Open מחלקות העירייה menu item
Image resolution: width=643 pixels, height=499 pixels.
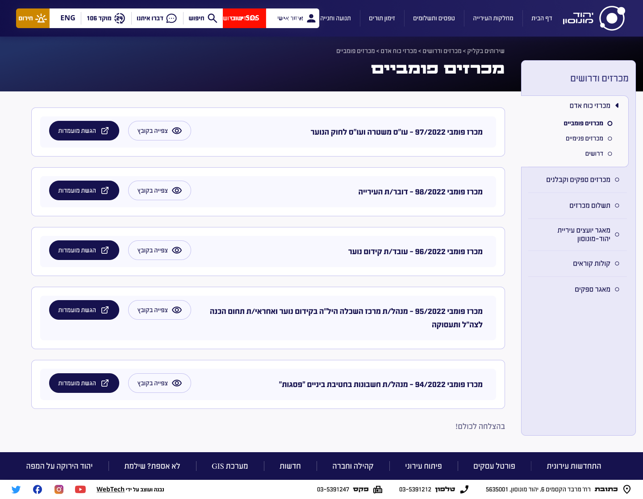click(493, 18)
